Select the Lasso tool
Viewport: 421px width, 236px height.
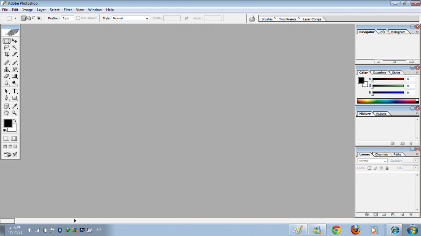[x=7, y=47]
